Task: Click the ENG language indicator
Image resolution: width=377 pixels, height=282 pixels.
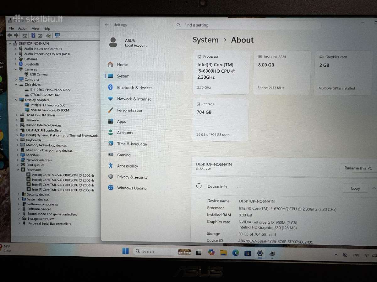Action: (356, 255)
